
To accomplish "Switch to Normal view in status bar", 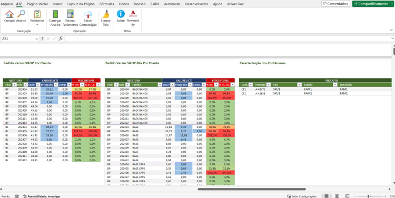I will [x=327, y=196].
